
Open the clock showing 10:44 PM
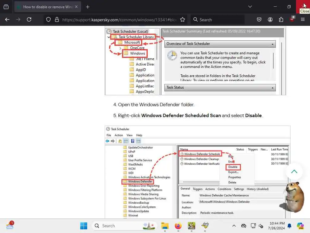coord(276,226)
